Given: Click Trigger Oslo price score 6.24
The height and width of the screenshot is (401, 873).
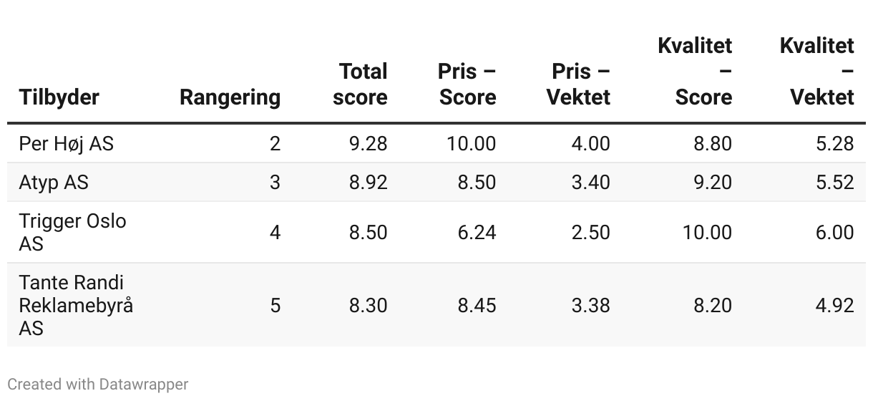Looking at the screenshot, I should pyautogui.click(x=477, y=232).
